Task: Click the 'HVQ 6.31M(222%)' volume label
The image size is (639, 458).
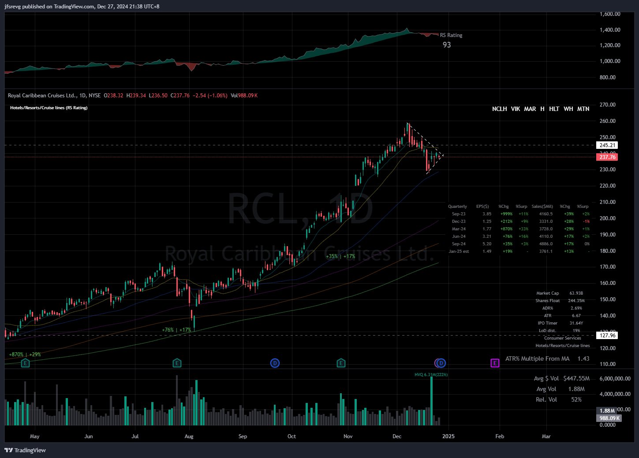Action: [431, 375]
